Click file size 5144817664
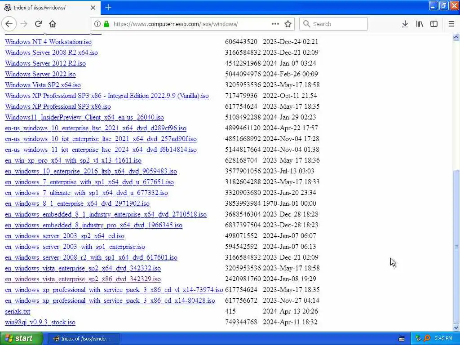460x345 pixels. coord(243,150)
